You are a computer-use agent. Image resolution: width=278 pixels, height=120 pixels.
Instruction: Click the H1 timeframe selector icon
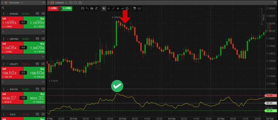(87, 8)
